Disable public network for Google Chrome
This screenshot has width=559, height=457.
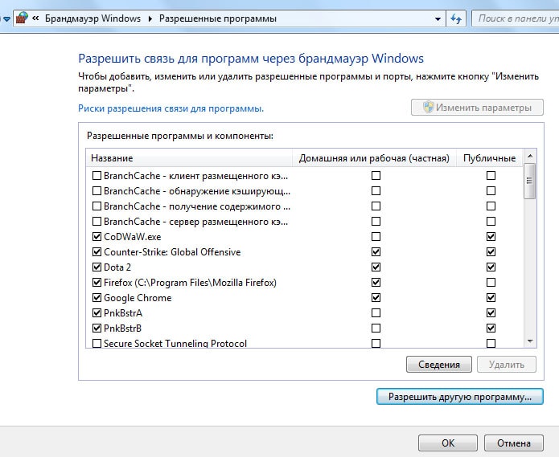[x=491, y=297]
